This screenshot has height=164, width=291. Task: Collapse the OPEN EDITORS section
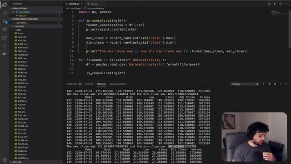20,8
